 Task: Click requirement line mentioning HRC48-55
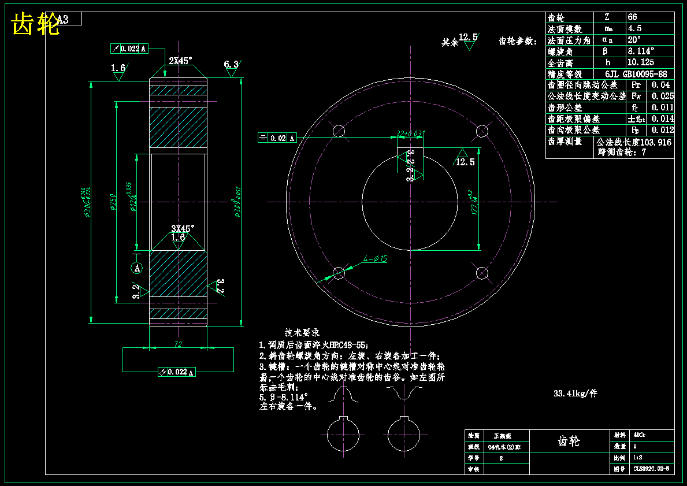[314, 346]
